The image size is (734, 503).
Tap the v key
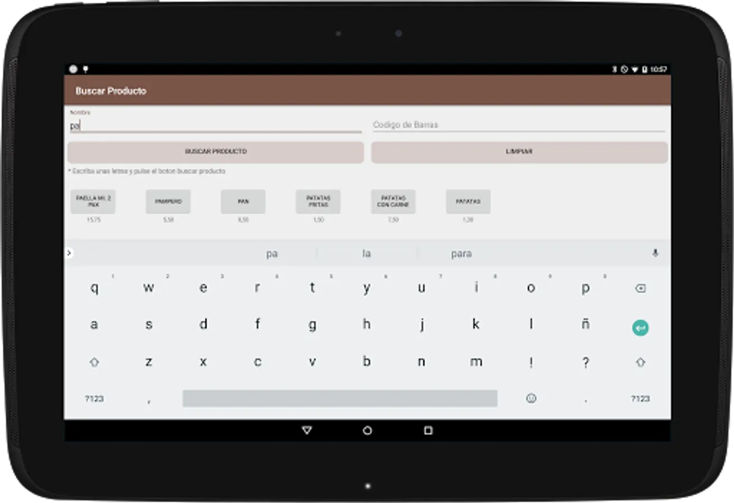[312, 362]
